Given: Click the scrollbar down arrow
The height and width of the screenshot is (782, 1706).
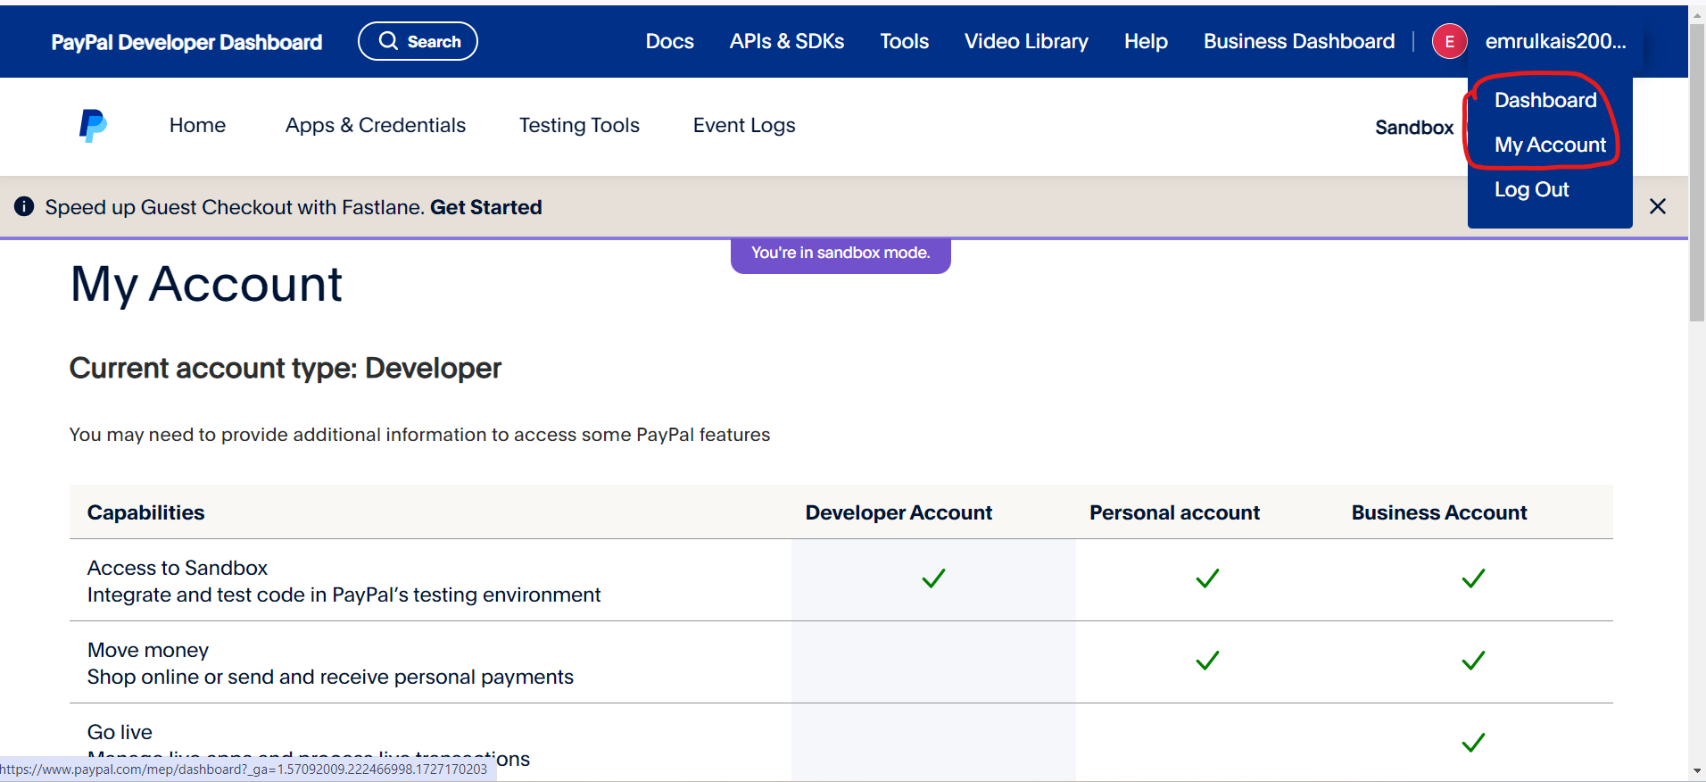Looking at the screenshot, I should pos(1697,771).
